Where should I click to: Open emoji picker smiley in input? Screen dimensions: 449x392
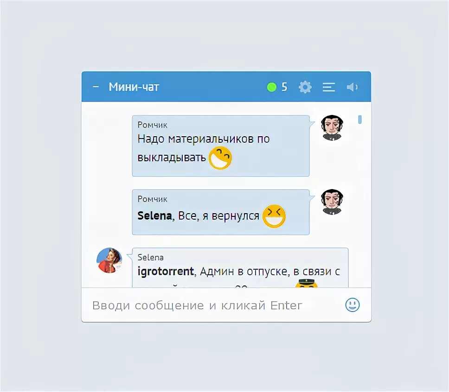pos(352,305)
